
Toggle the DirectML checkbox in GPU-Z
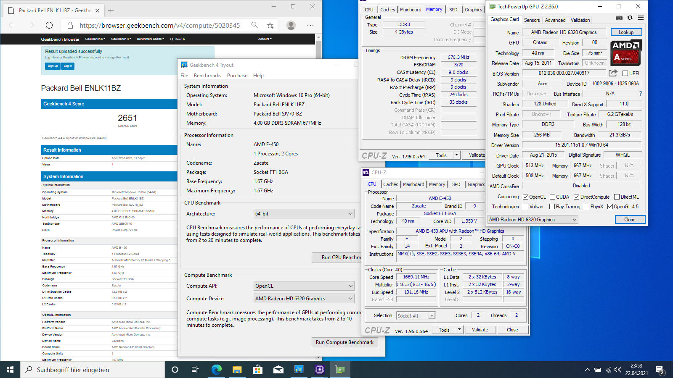click(x=617, y=197)
